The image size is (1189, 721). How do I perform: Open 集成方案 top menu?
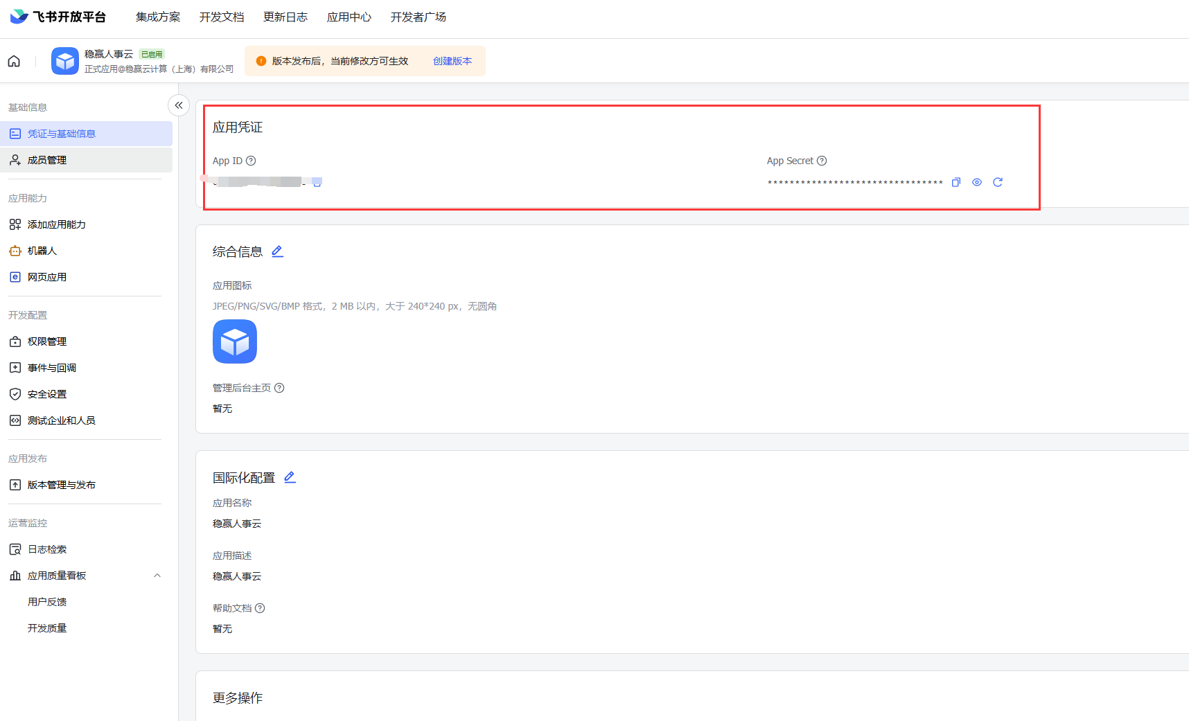[x=158, y=17]
